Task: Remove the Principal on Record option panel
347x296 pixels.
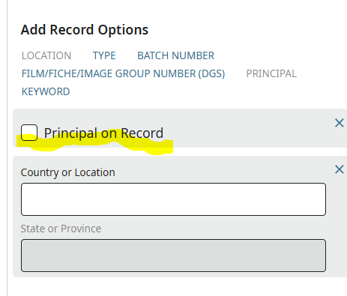Action: point(339,123)
